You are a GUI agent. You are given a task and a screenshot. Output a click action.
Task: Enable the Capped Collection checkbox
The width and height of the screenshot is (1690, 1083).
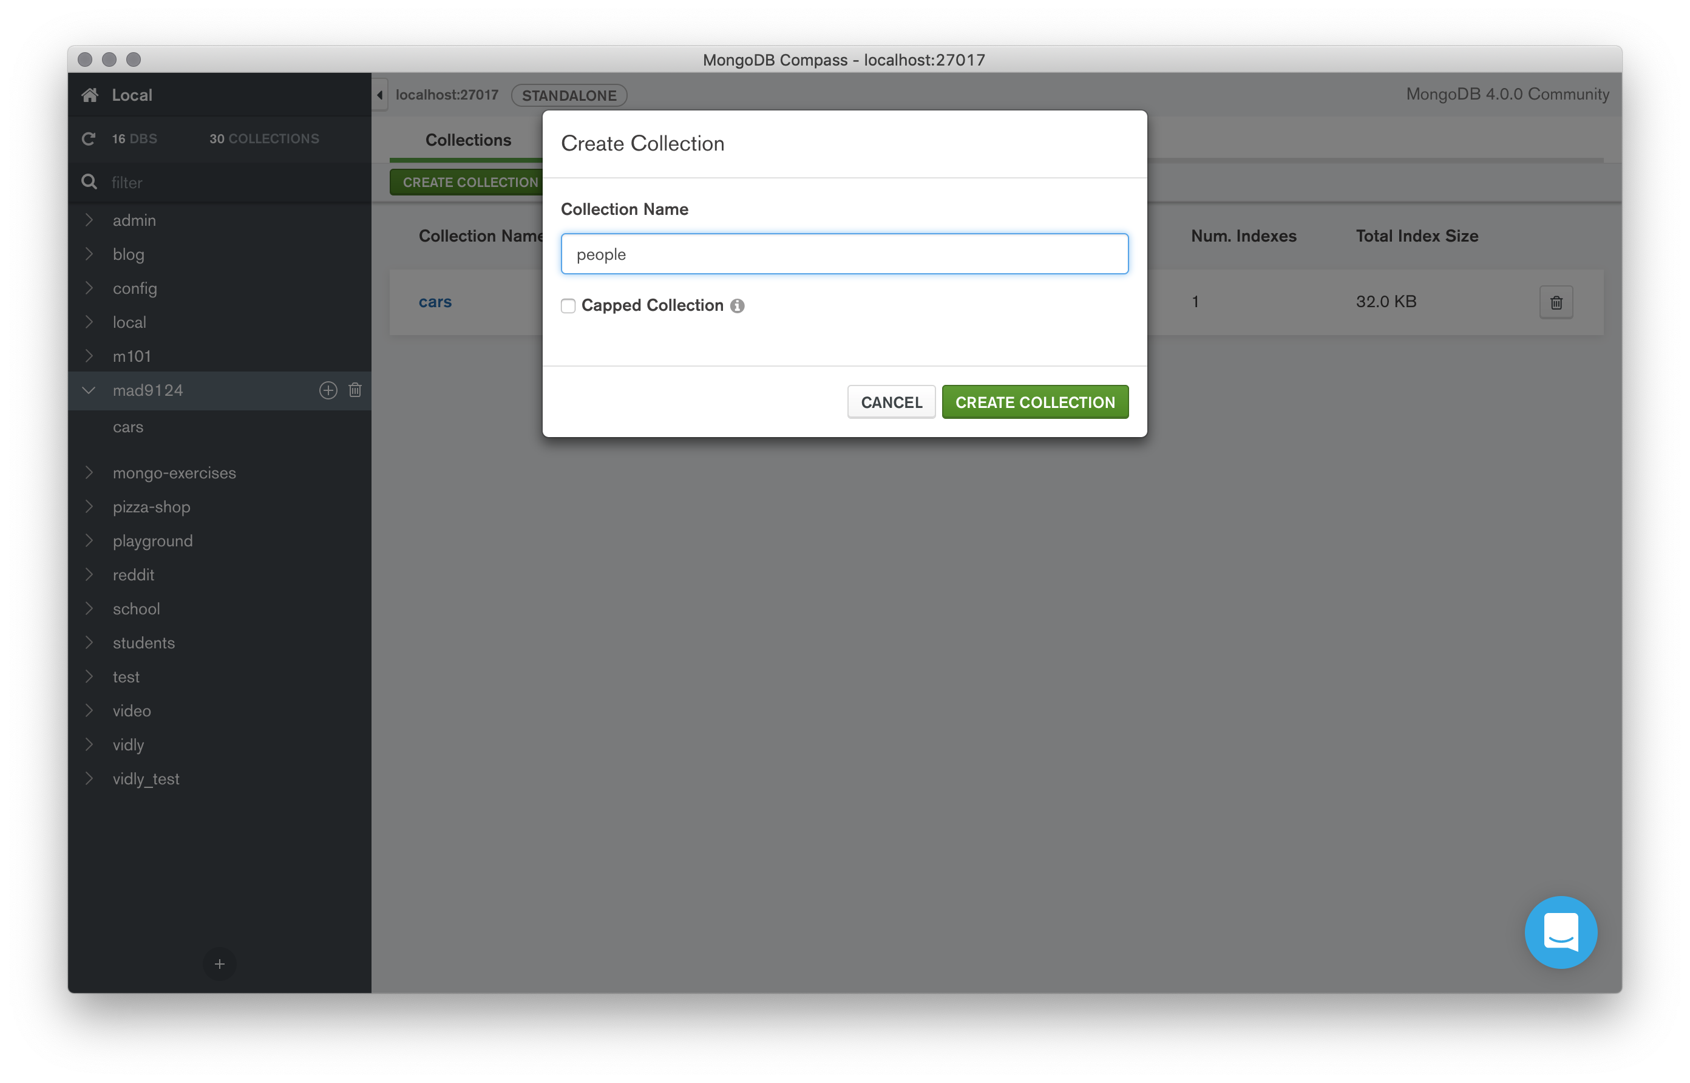point(568,306)
